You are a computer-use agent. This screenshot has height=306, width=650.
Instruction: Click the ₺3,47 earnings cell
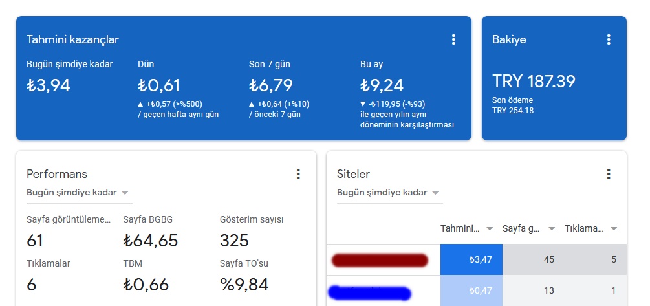click(471, 260)
